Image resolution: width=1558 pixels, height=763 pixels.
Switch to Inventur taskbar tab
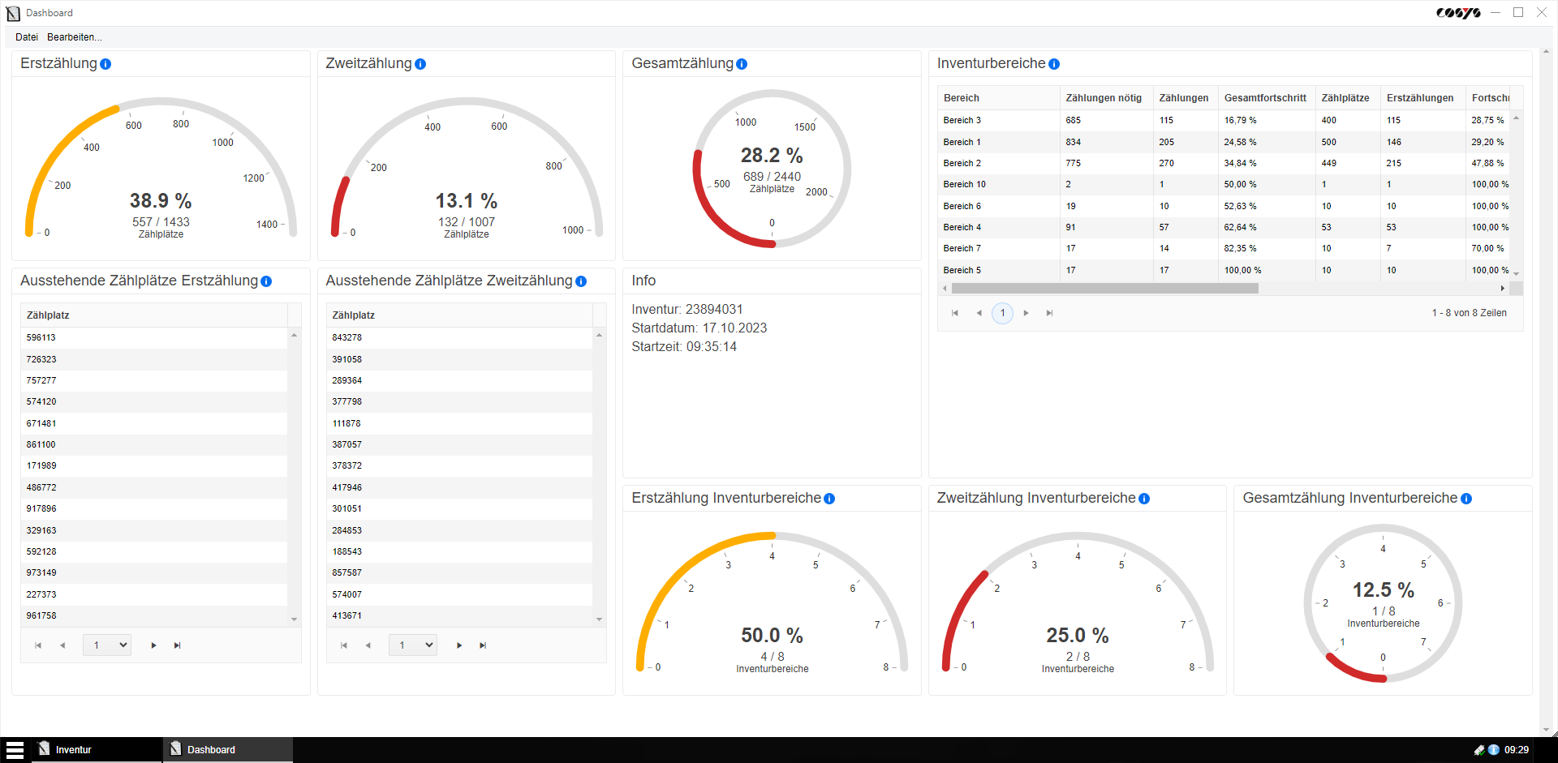click(x=97, y=750)
